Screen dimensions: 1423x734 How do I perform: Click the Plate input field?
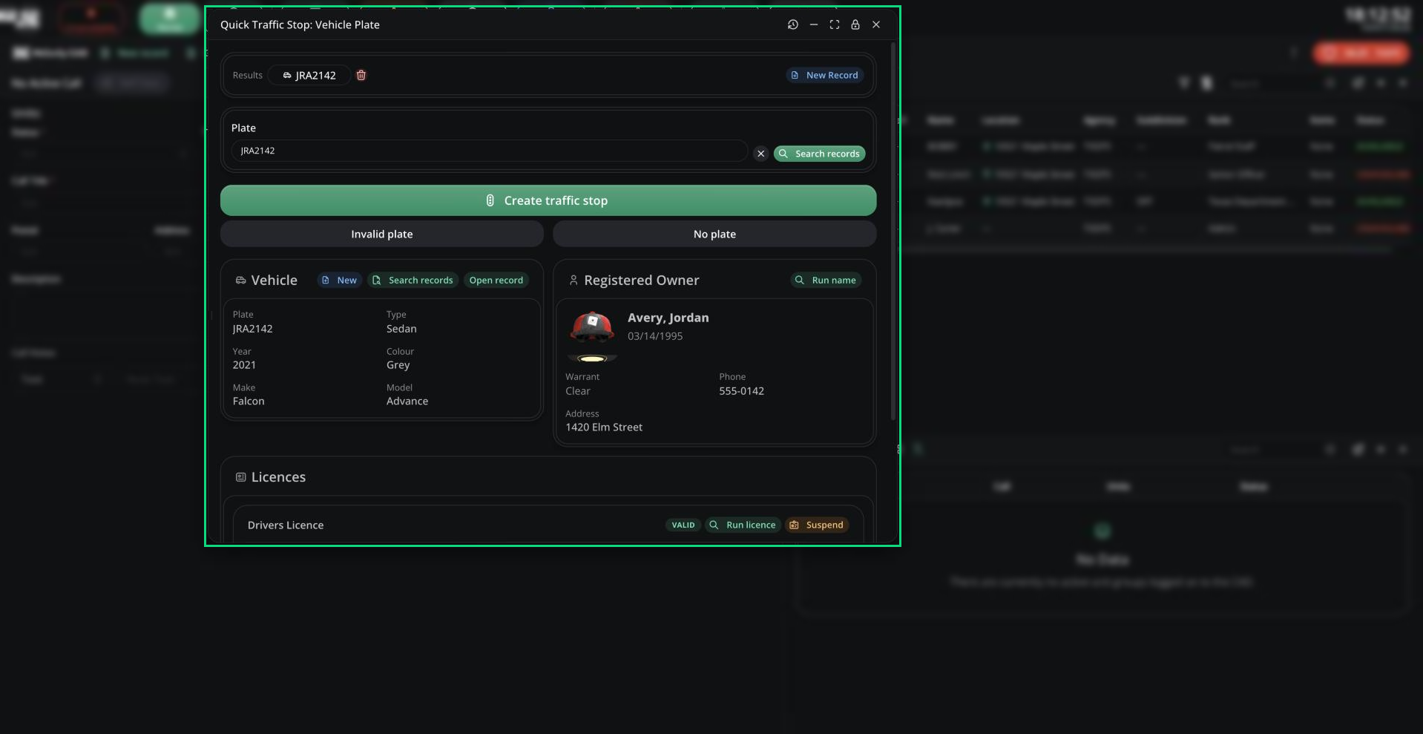pos(490,151)
